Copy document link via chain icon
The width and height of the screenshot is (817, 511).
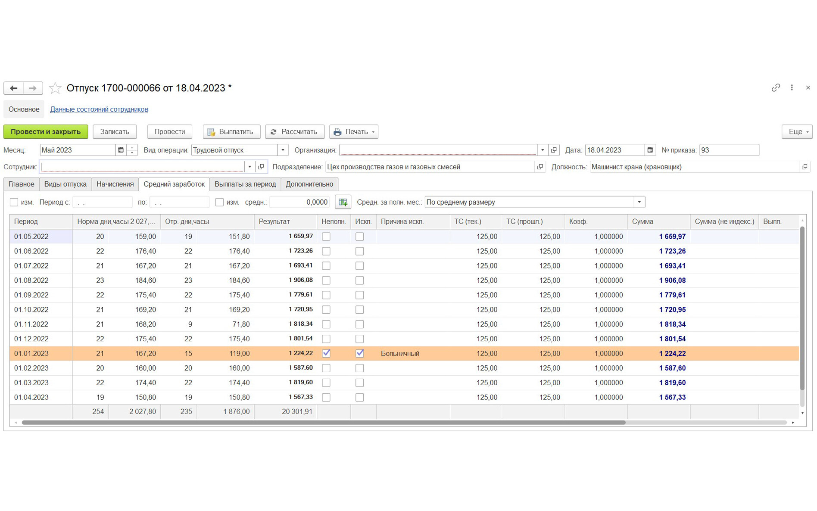pyautogui.click(x=775, y=88)
